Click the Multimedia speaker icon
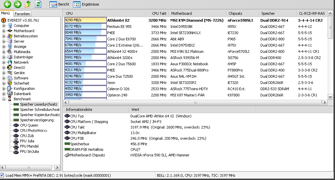The width and height of the screenshot is (335, 180). (10, 52)
